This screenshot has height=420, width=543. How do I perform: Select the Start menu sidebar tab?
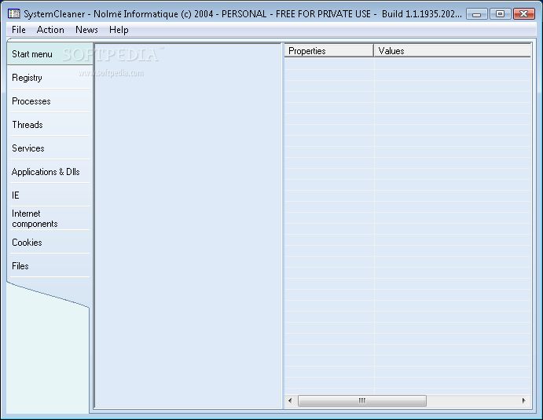(50, 54)
